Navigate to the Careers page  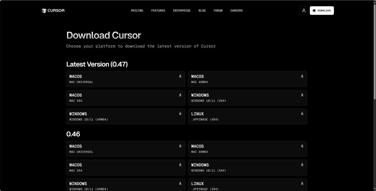[236, 10]
